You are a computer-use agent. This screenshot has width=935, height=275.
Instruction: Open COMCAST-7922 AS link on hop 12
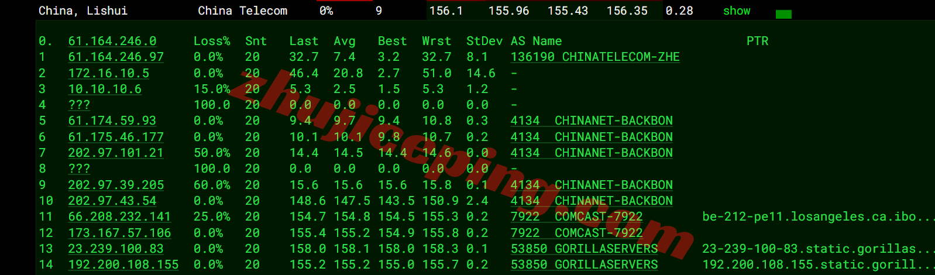pyautogui.click(x=577, y=233)
